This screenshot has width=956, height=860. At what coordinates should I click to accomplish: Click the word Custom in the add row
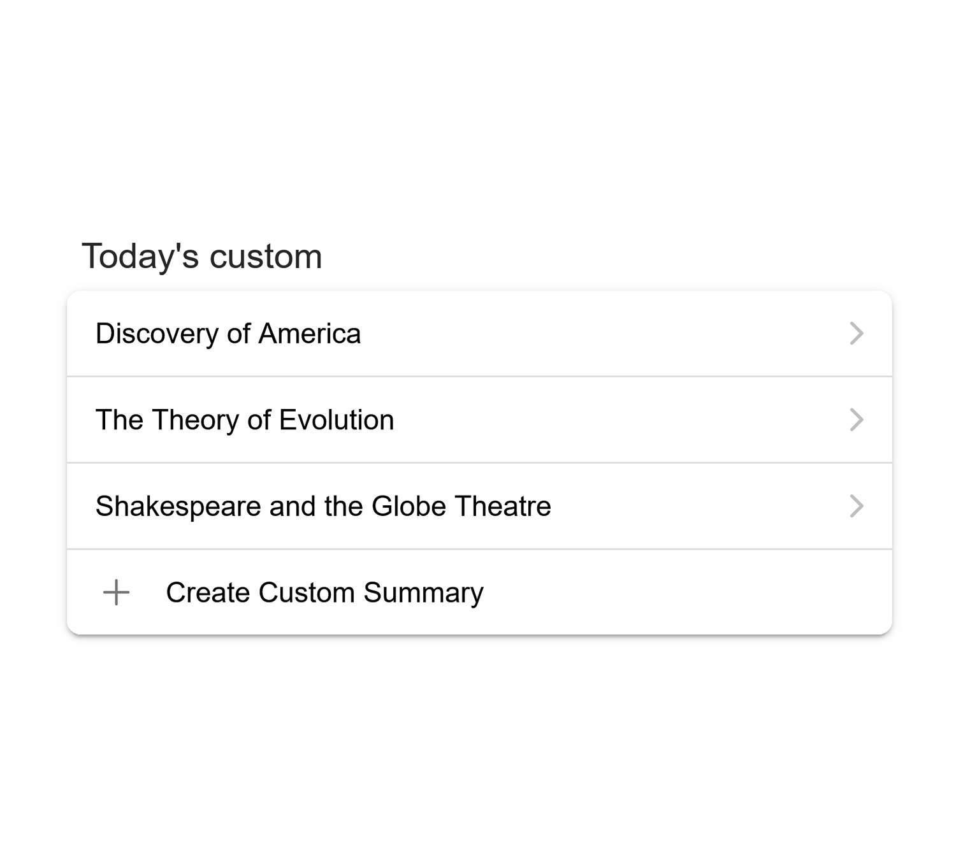(307, 592)
